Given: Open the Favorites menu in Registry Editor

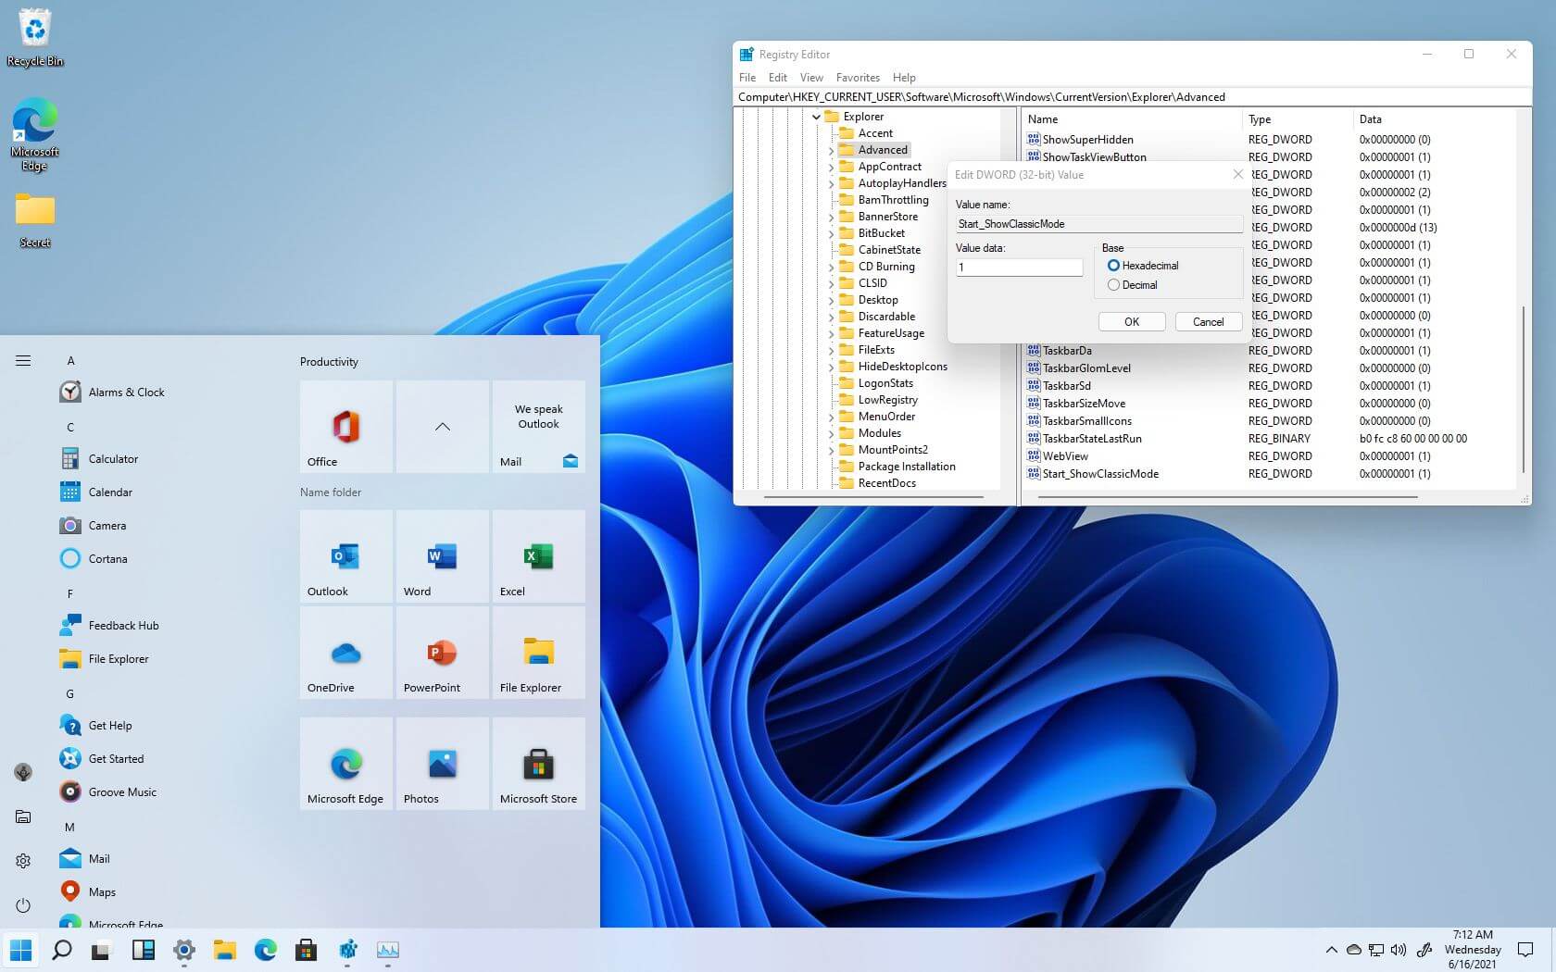Looking at the screenshot, I should [858, 78].
